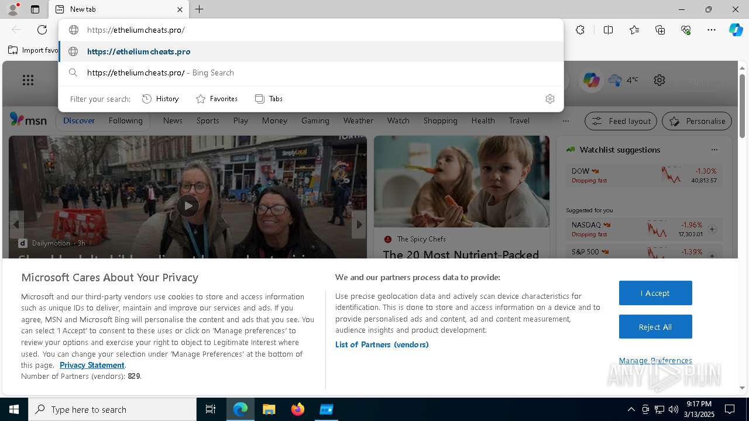Open the News section

click(173, 120)
